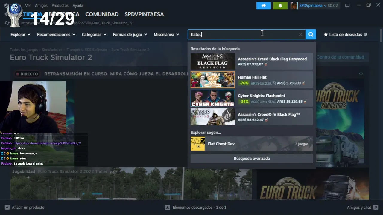This screenshot has width=383, height=215.
Task: Open Franquicia SCS Software breadcrumb
Action: pos(87,50)
